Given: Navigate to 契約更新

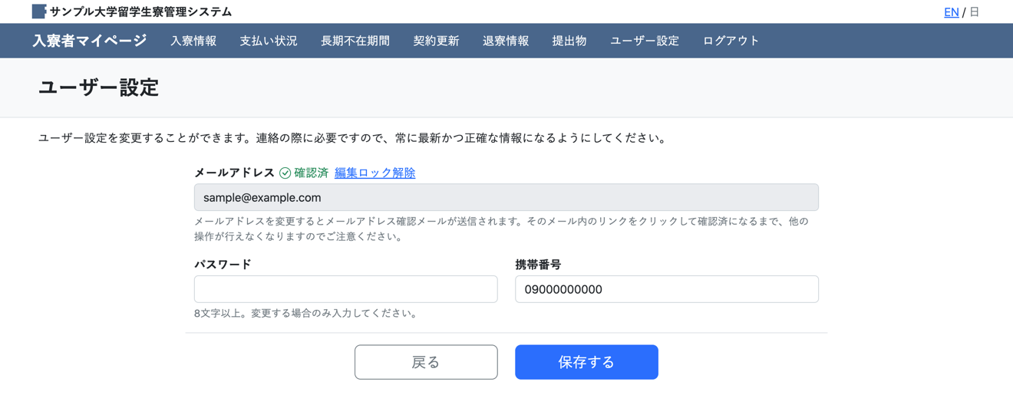Looking at the screenshot, I should [x=436, y=41].
